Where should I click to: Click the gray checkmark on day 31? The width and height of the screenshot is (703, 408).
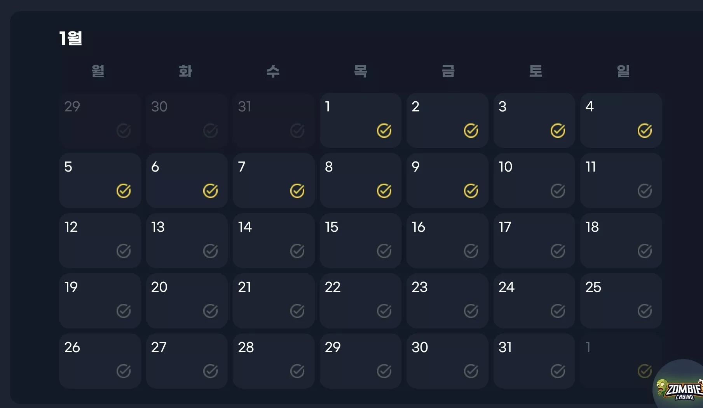click(558, 371)
